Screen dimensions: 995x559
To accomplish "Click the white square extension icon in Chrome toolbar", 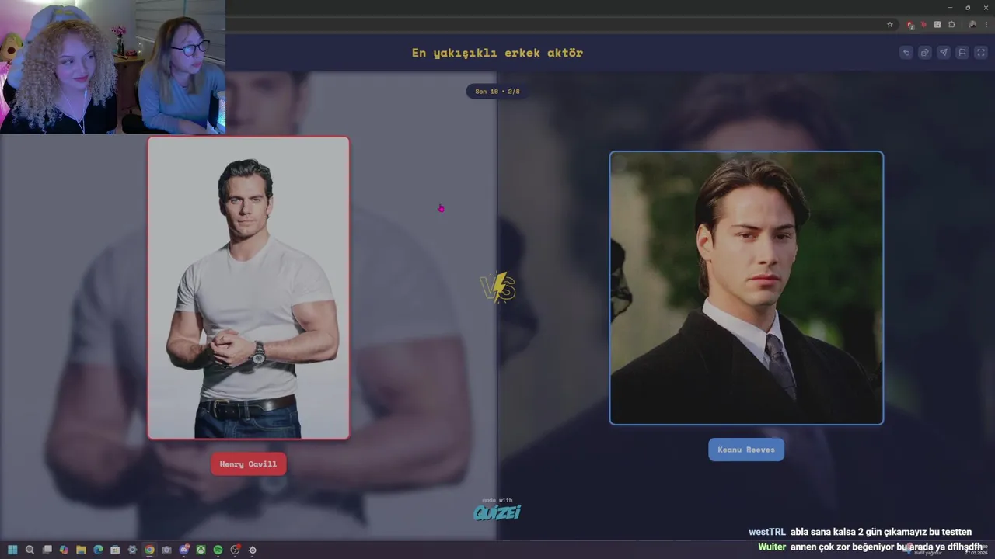I will coord(937,24).
